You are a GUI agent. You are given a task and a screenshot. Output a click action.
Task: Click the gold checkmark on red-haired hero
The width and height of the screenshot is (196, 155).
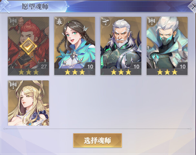pyautogui.click(x=28, y=46)
